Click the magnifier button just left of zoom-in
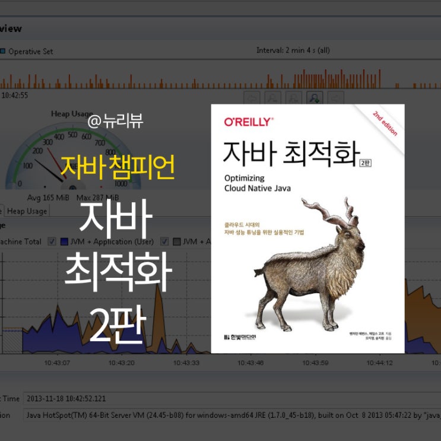This screenshot has width=441, height=441. coord(294,97)
